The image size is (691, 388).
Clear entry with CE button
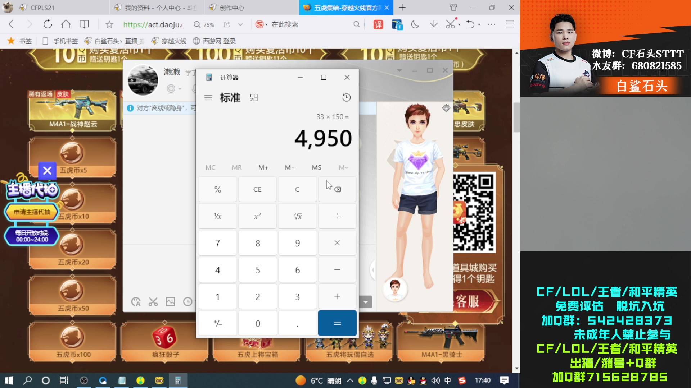257,189
